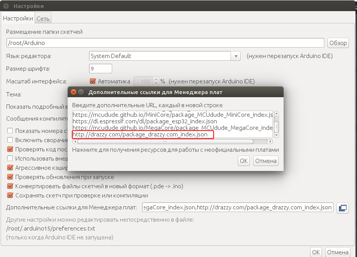Select the Настройки tab
This screenshot has width=357, height=257.
point(18,18)
